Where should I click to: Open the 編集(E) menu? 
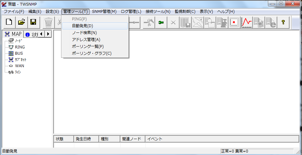(35, 12)
